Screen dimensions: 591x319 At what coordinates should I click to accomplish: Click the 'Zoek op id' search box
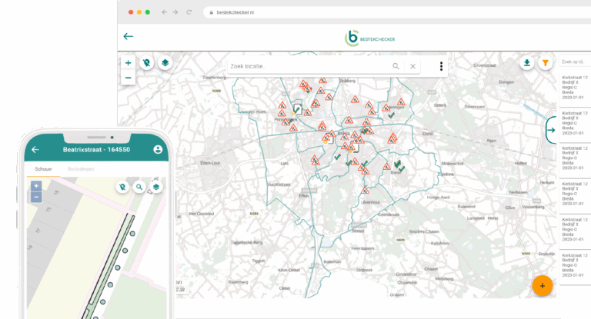(573, 61)
